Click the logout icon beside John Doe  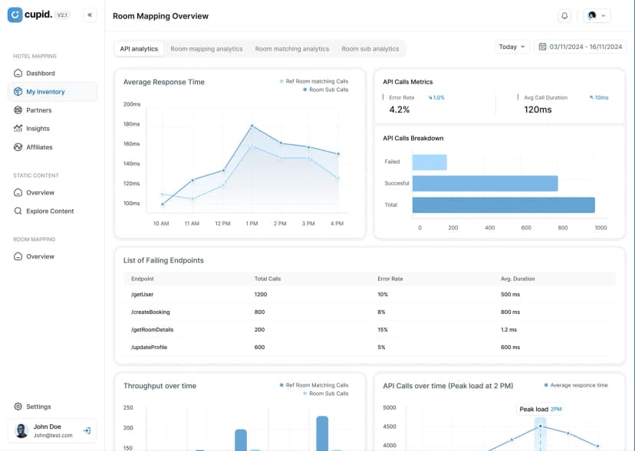pos(87,430)
